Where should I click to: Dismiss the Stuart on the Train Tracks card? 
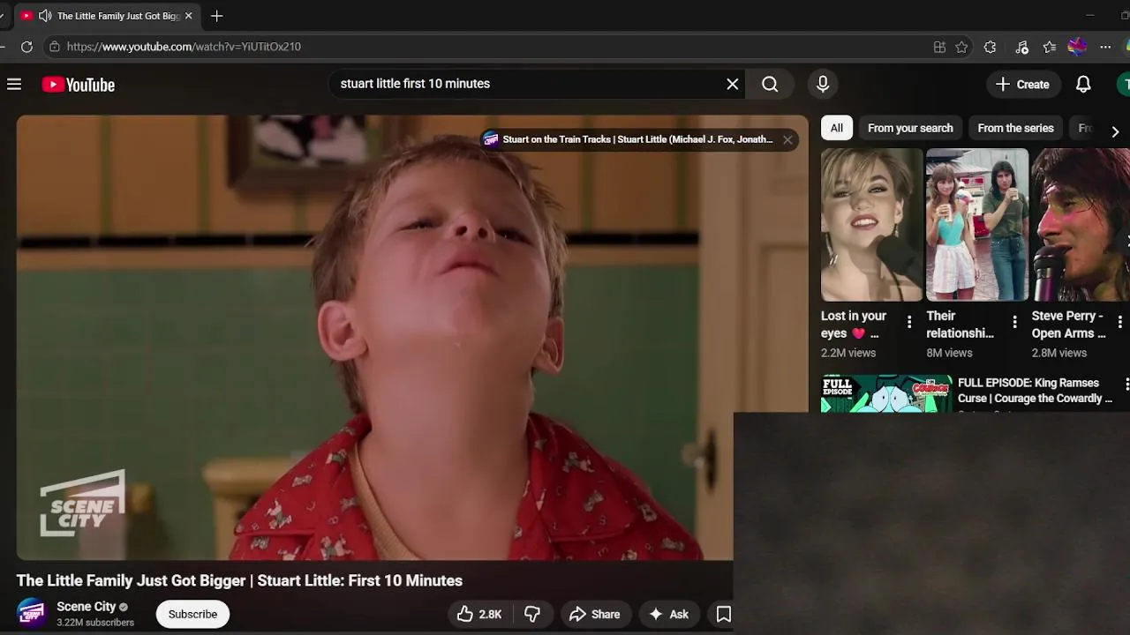(787, 139)
